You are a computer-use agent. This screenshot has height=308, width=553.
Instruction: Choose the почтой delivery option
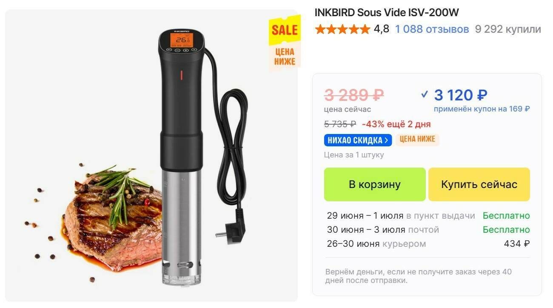(x=428, y=230)
